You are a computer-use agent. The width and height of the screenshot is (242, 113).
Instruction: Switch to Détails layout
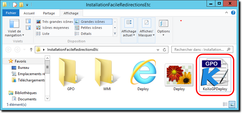click(x=83, y=34)
